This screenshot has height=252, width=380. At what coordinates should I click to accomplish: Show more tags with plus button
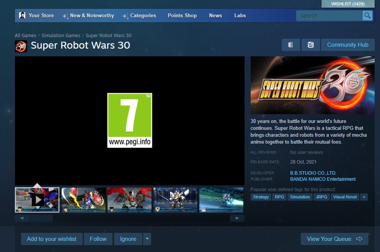364,197
